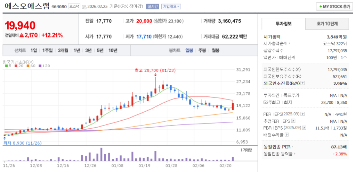This screenshot has width=356, height=172.
Task: Switch to 주봉 weekly candle chart
Action: [202, 50]
